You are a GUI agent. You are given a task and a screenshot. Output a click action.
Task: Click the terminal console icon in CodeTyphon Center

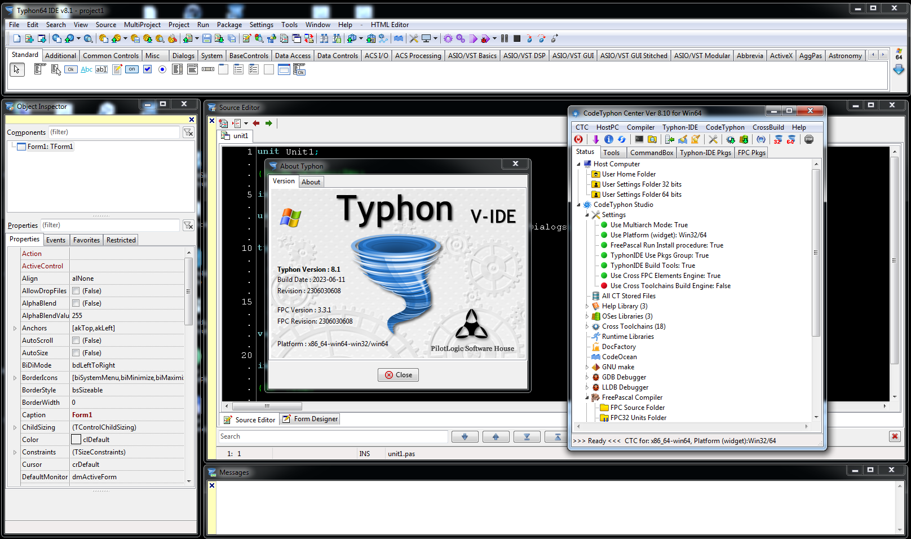click(x=639, y=139)
